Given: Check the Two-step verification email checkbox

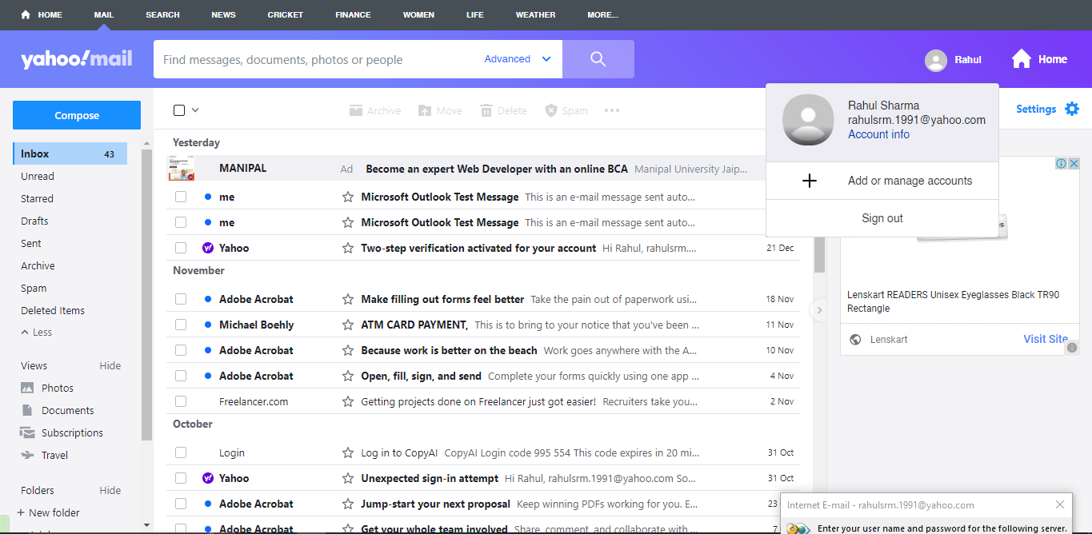Looking at the screenshot, I should pos(181,248).
